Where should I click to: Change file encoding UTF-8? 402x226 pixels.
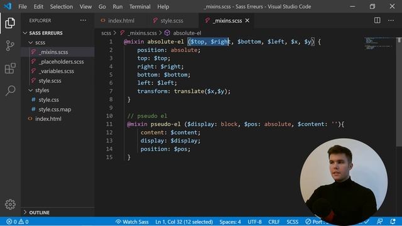[x=254, y=222]
